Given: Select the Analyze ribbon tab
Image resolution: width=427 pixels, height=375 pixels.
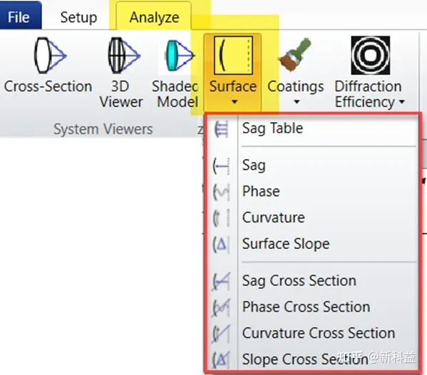Looking at the screenshot, I should [x=154, y=17].
